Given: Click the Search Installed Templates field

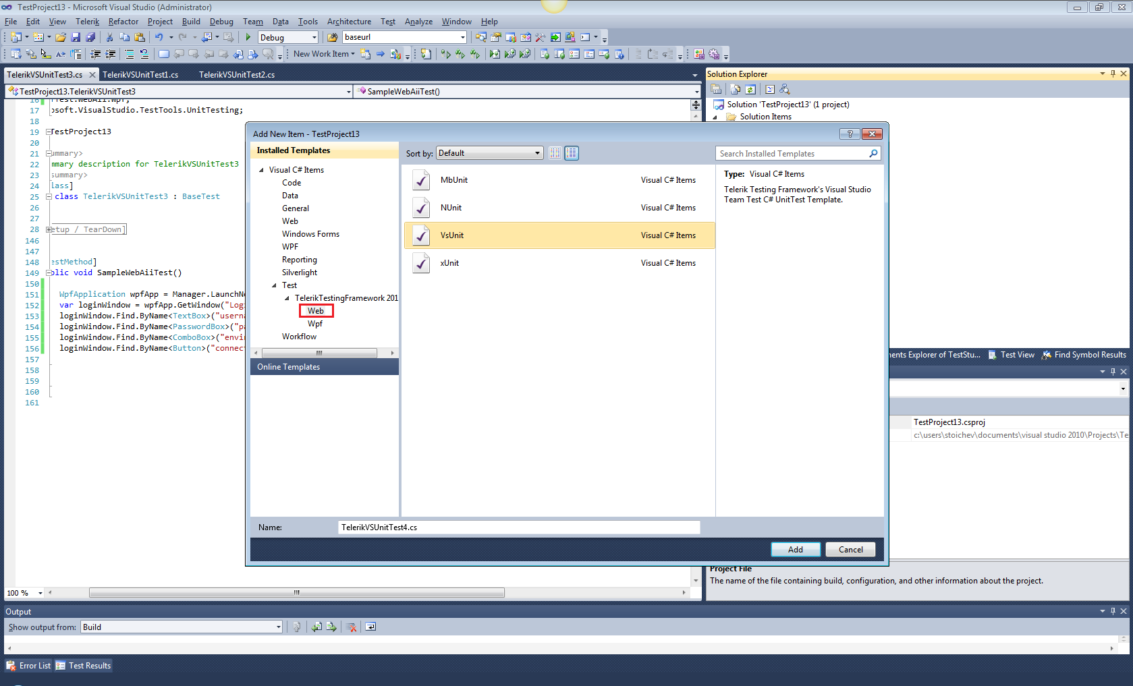Looking at the screenshot, I should 791,154.
